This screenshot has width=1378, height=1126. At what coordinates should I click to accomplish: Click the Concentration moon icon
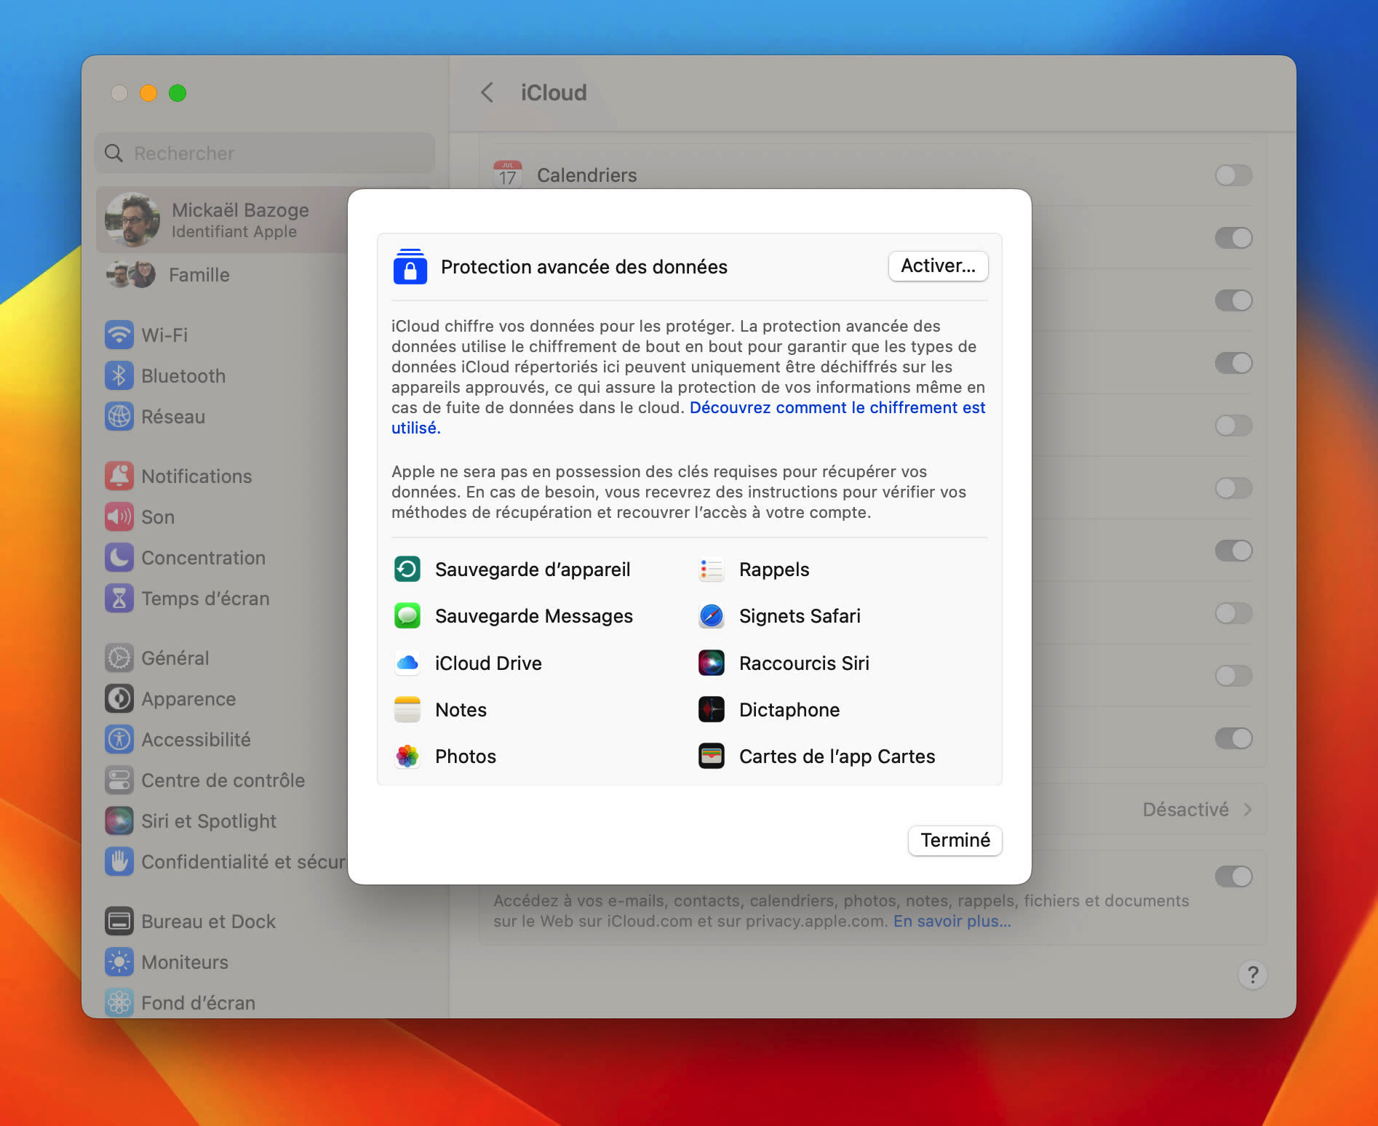pyautogui.click(x=119, y=557)
